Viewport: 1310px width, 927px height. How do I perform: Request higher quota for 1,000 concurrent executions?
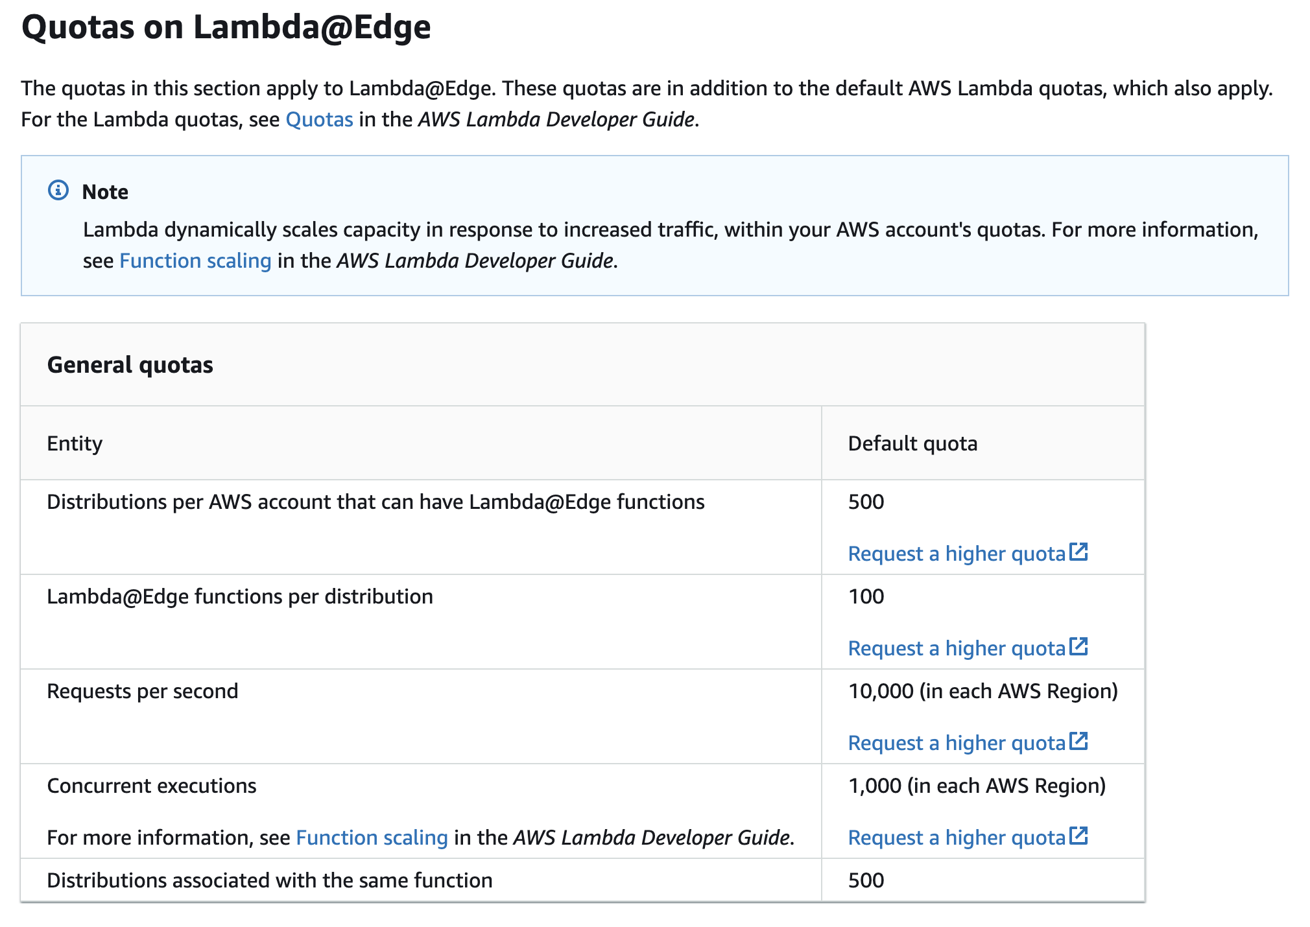click(x=957, y=838)
